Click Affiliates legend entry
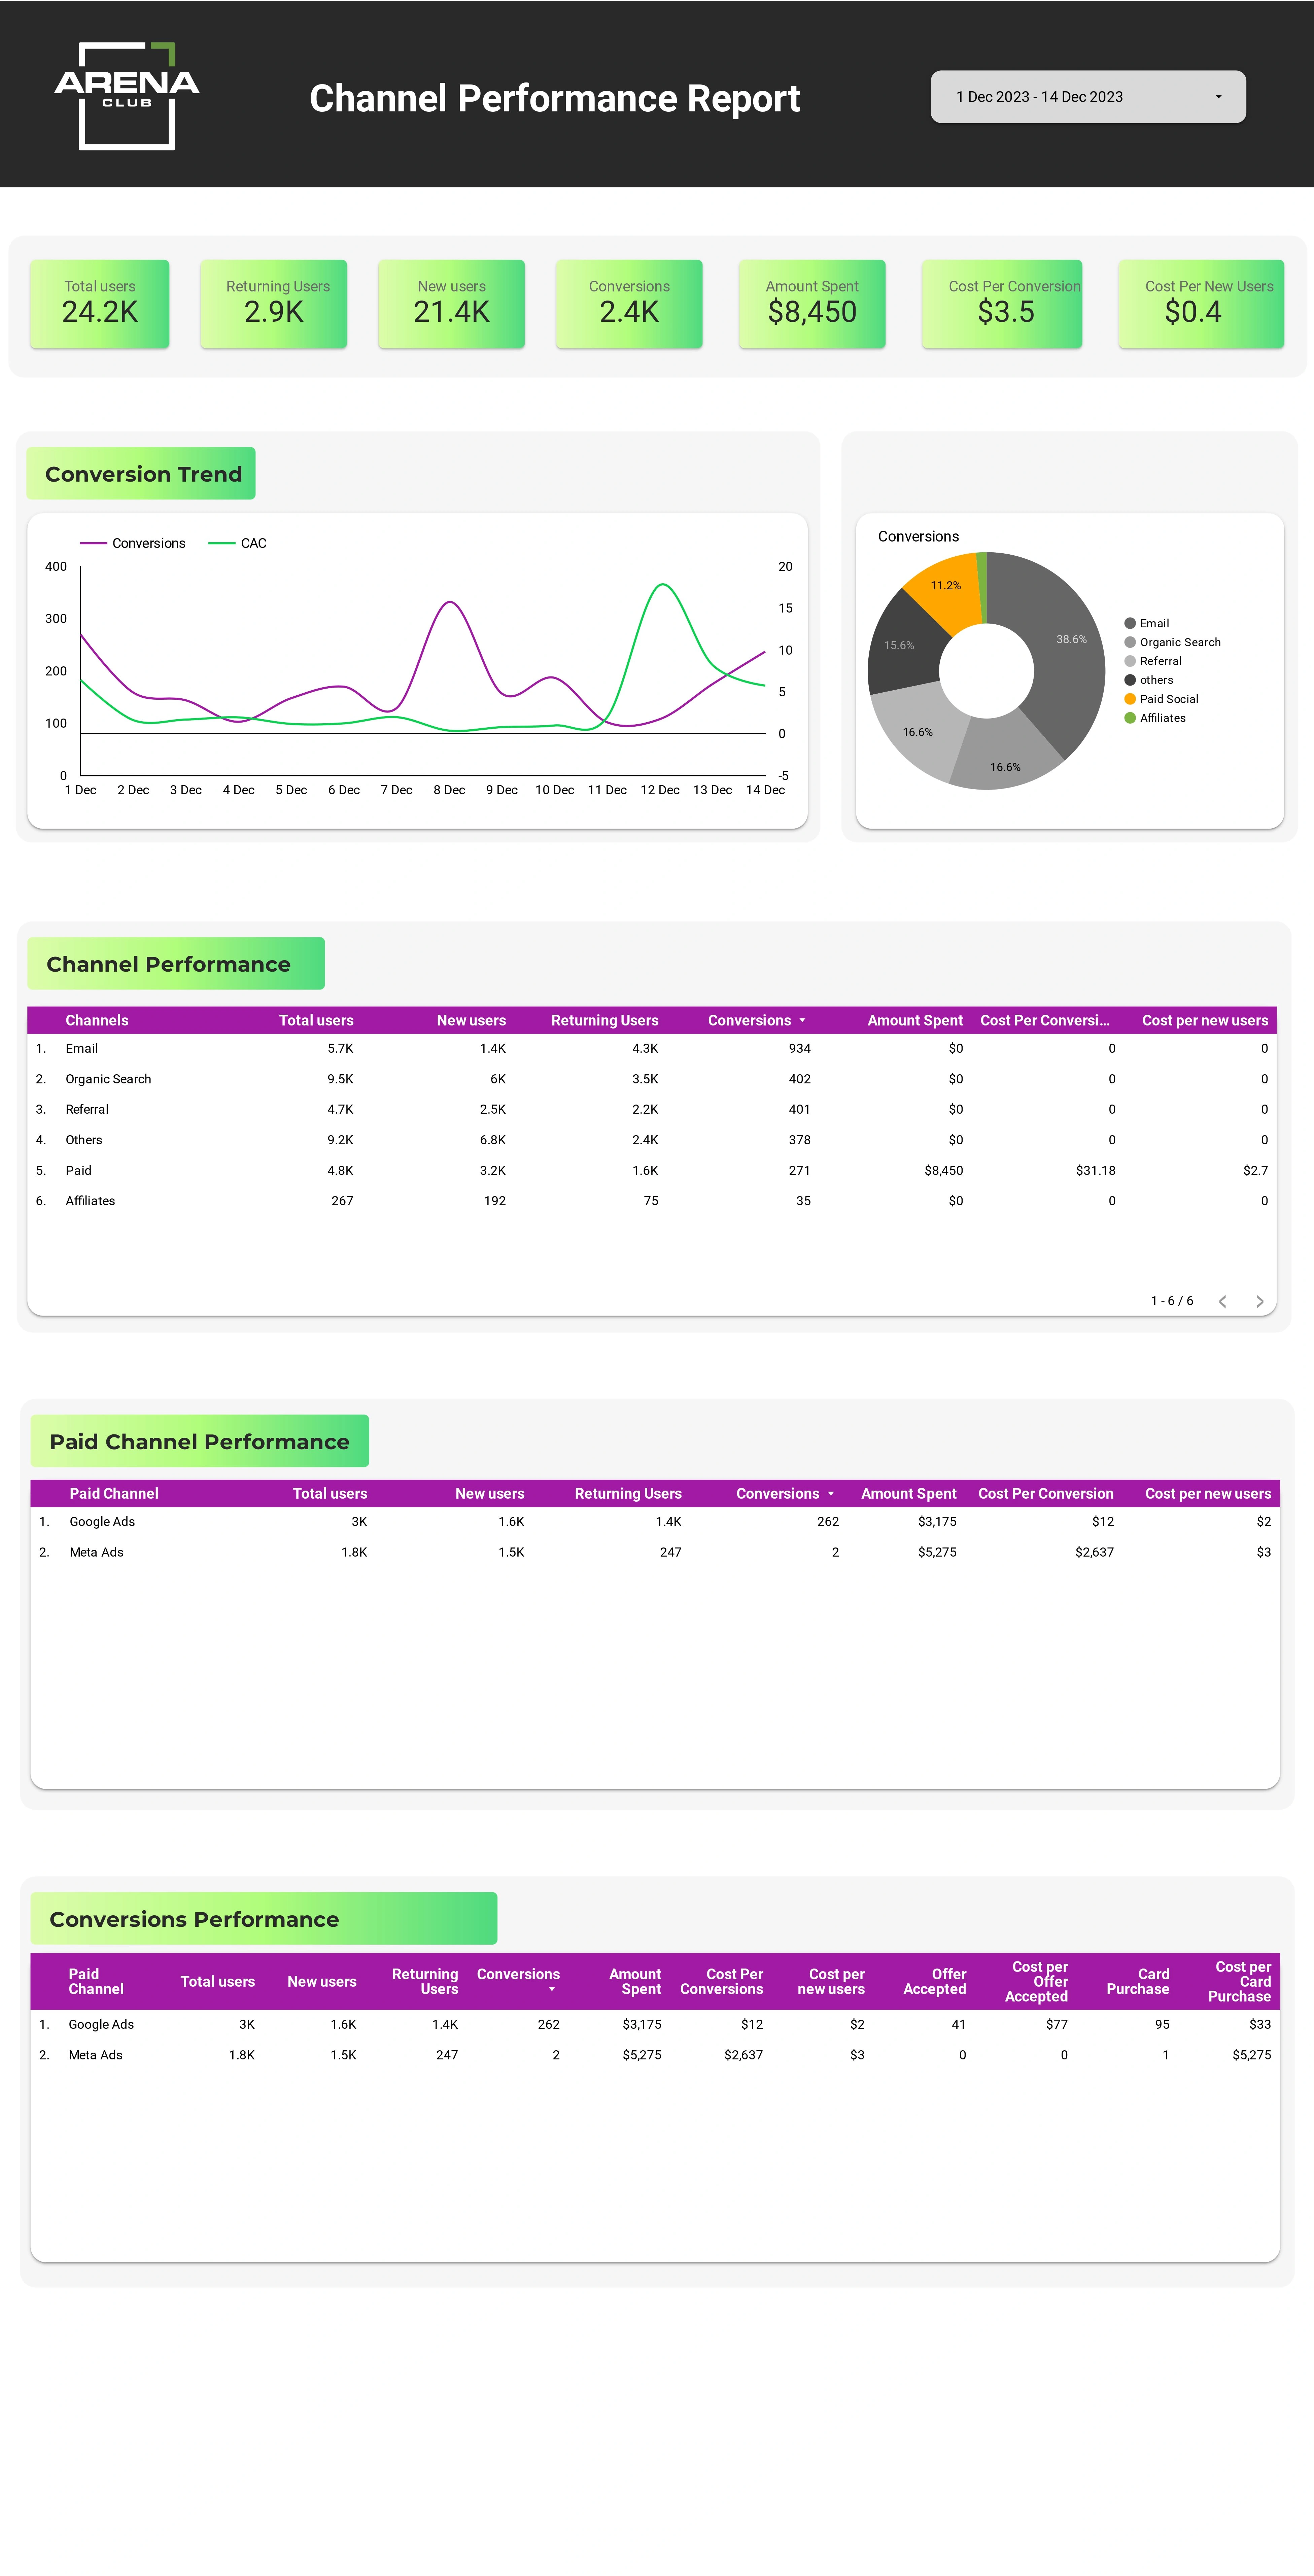1314x2576 pixels. point(1155,718)
